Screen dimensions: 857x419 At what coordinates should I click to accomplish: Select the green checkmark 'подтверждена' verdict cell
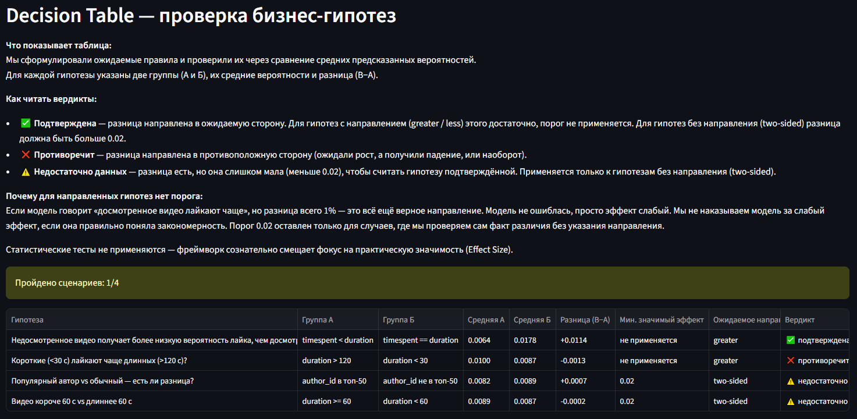815,340
